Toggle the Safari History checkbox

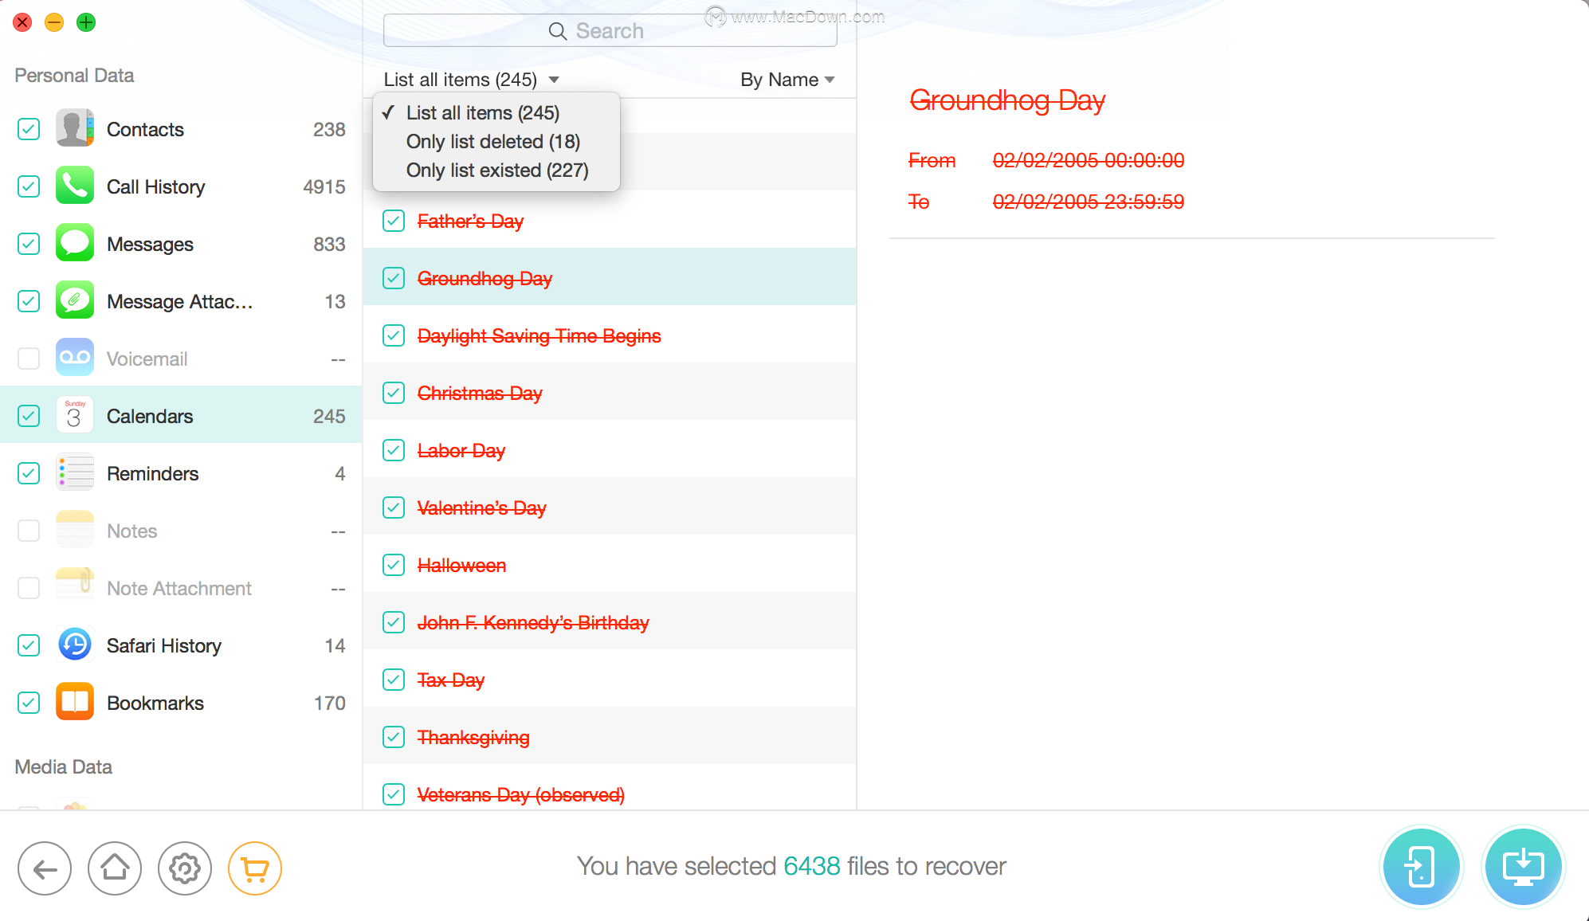click(x=29, y=645)
